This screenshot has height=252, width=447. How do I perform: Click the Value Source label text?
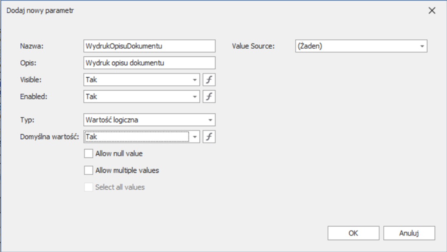[253, 46]
